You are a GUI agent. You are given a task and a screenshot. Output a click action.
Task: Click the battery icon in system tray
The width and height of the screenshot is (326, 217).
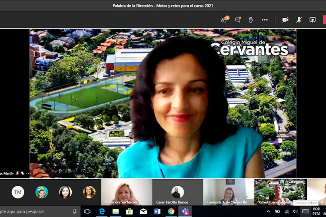277,212
